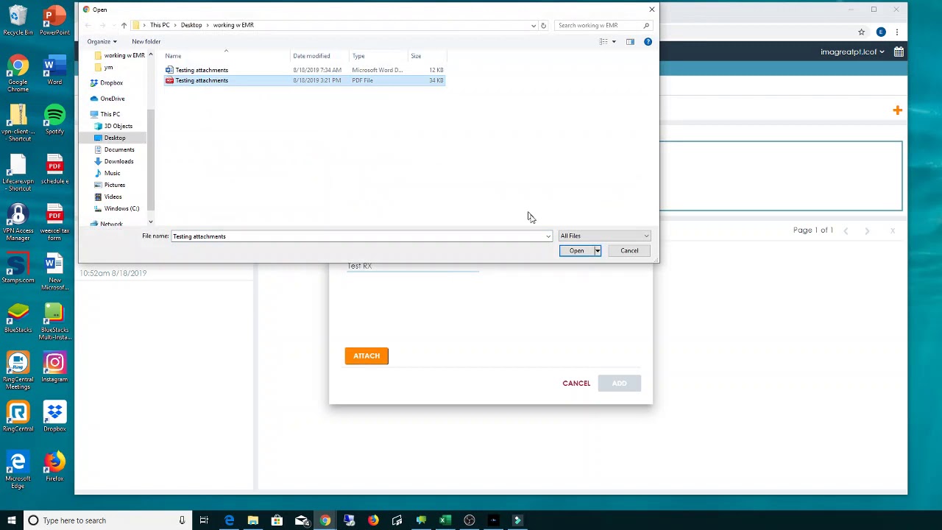Open Excel from the taskbar
Screen dimensions: 942x530
pyautogui.click(x=445, y=520)
